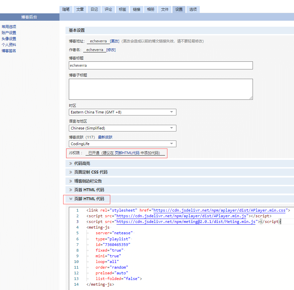Open 常用选项 in the sidebar
Viewport: 294px width, 290px height.
[x=9, y=27]
